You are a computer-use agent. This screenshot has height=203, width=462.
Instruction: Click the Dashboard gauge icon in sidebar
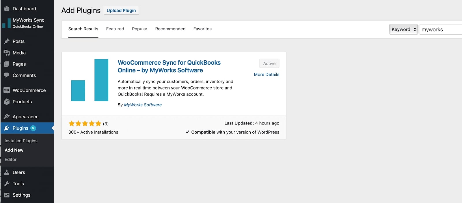7,9
